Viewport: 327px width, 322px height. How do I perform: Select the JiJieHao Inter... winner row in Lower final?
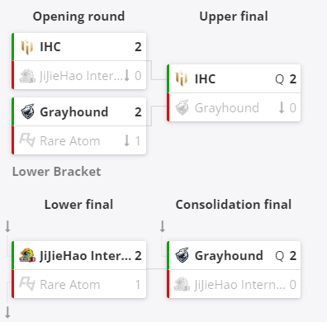(x=79, y=255)
